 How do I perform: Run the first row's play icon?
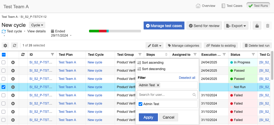click(13, 62)
